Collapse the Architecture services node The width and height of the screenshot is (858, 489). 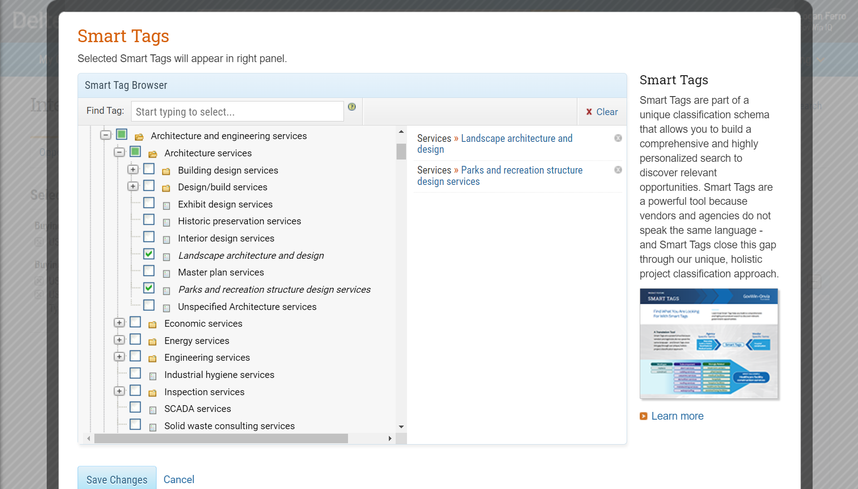(x=119, y=152)
